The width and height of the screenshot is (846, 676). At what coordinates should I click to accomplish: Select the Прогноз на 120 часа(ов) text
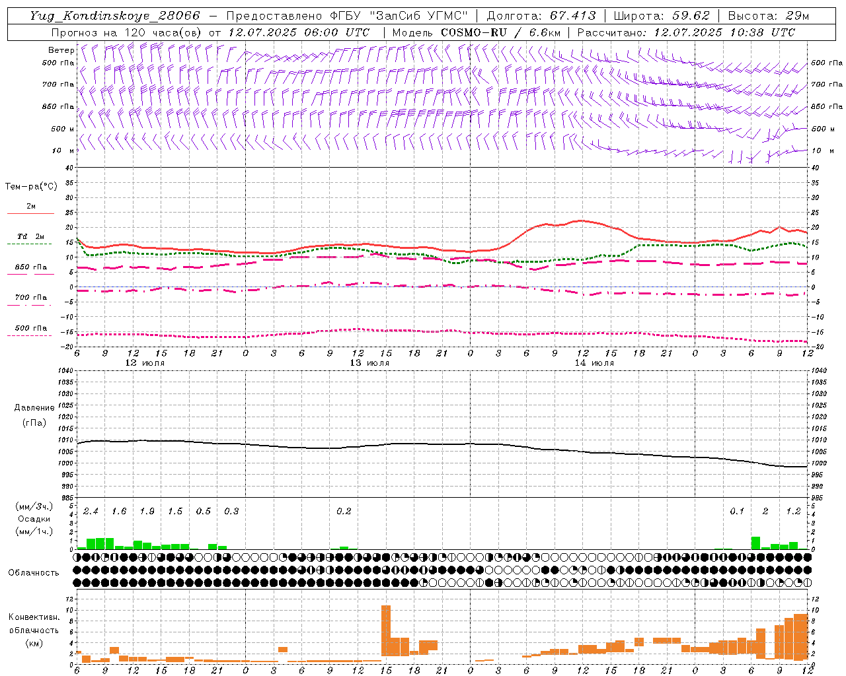(128, 32)
